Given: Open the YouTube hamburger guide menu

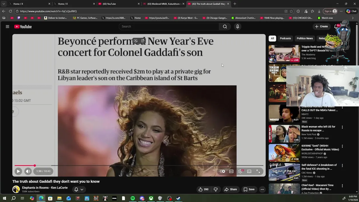Looking at the screenshot, I should [8, 27].
